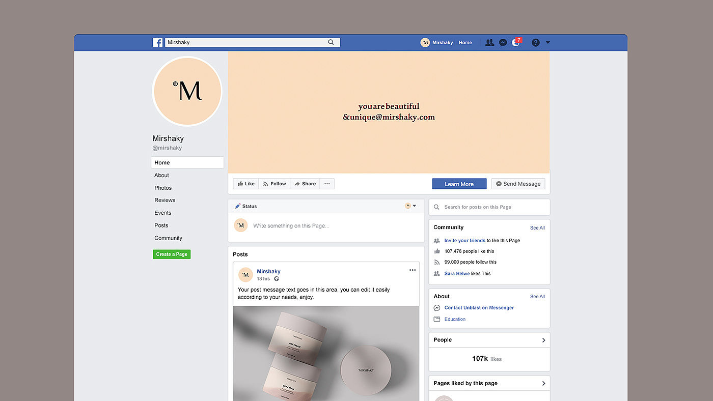
Task: Click the globe privacy icon next to 18 hrs
Action: click(277, 279)
